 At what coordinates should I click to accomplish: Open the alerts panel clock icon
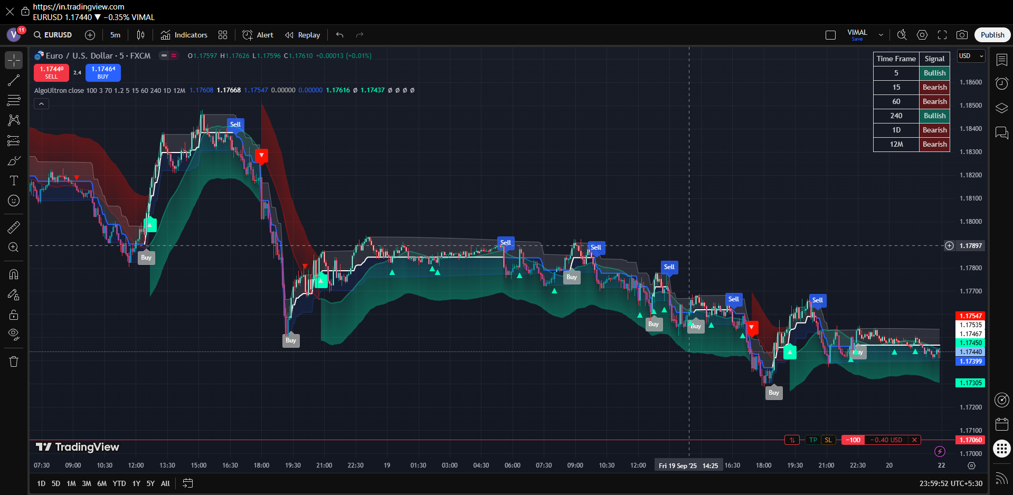(1001, 83)
